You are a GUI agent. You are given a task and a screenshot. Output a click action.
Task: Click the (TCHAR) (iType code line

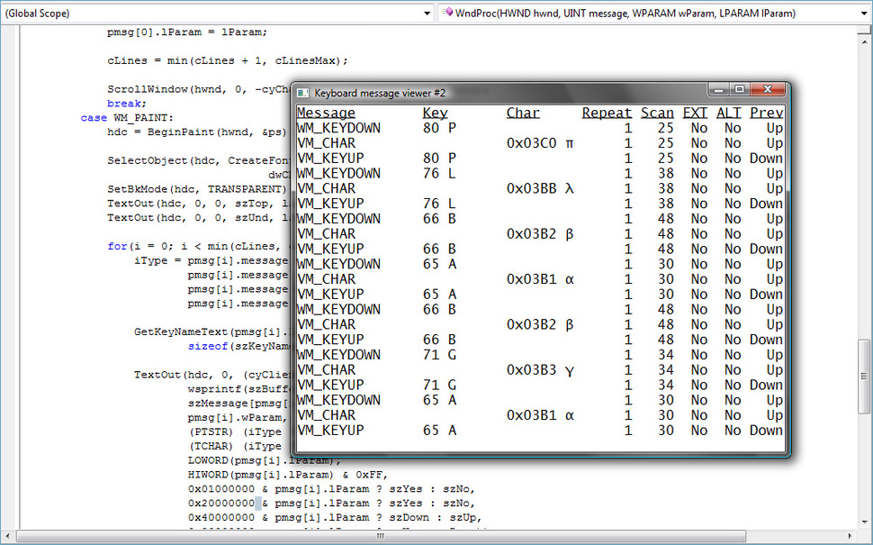coord(234,447)
